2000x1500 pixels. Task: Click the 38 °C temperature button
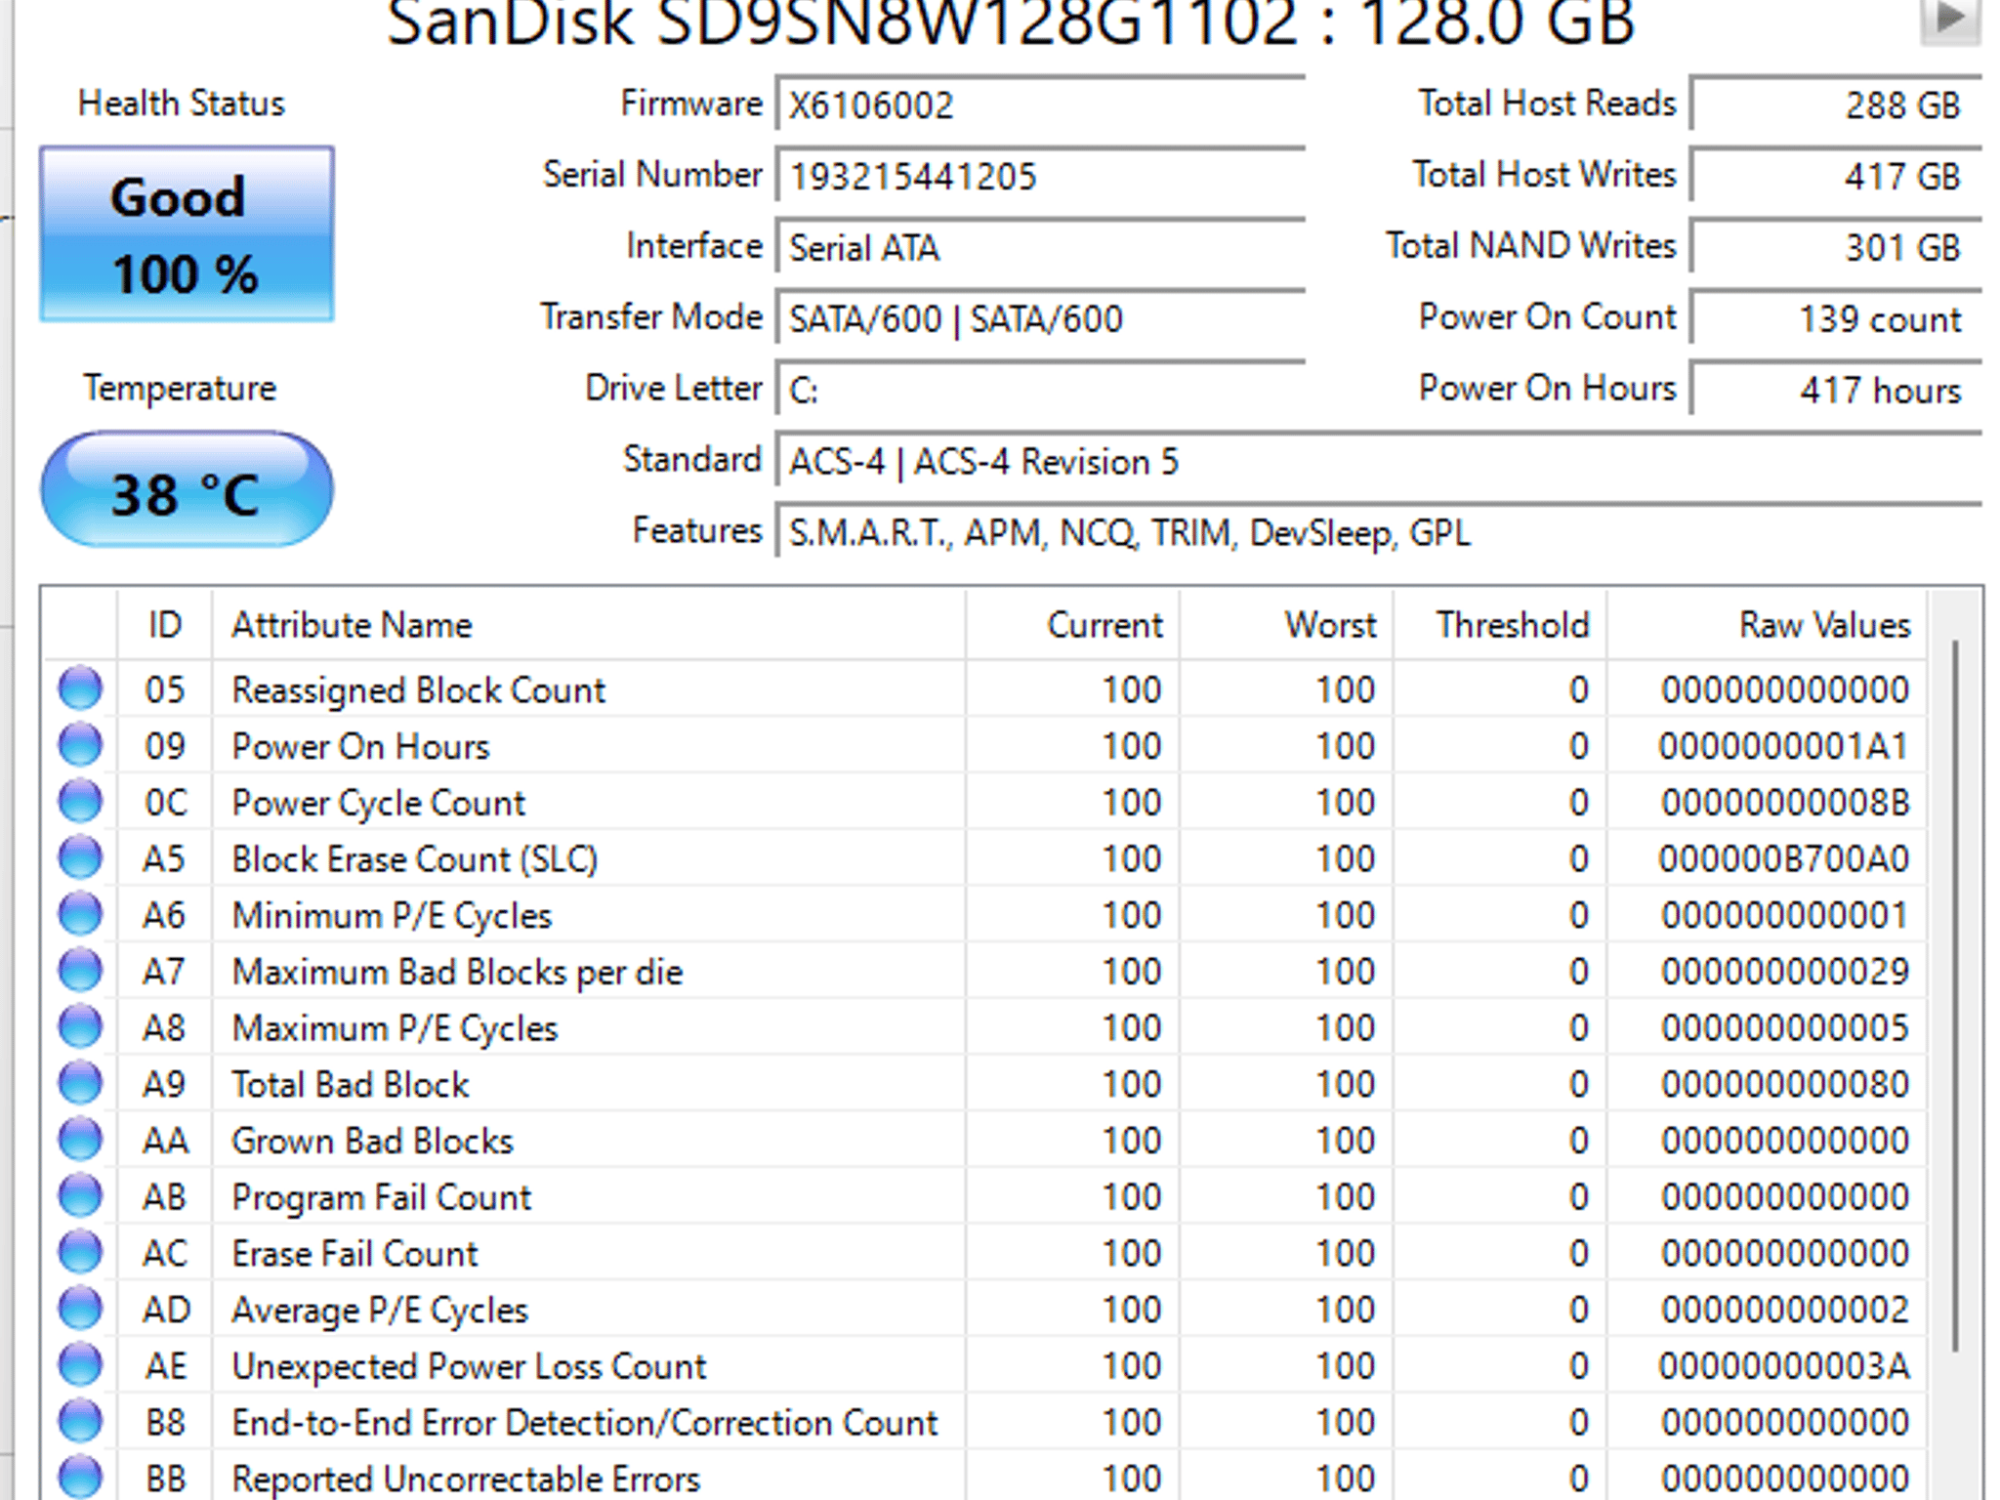(x=187, y=489)
